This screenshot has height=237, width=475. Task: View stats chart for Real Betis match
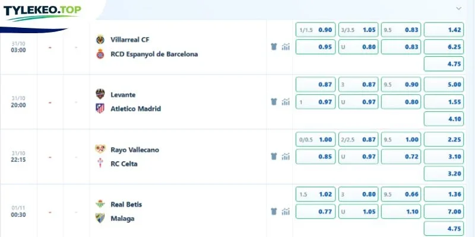286,212
